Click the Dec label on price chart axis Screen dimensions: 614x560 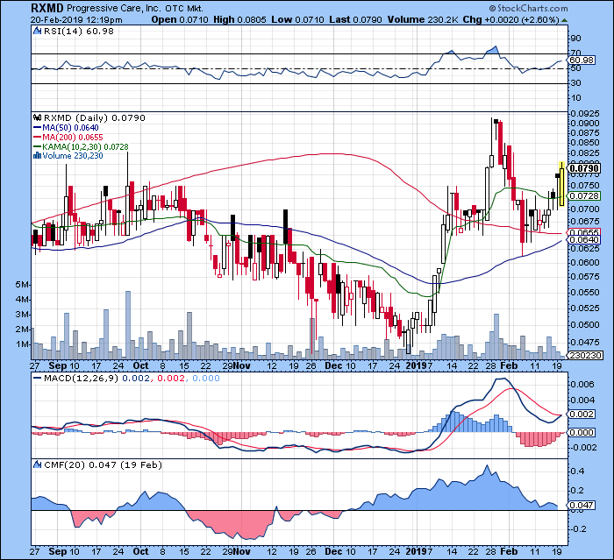tap(333, 366)
